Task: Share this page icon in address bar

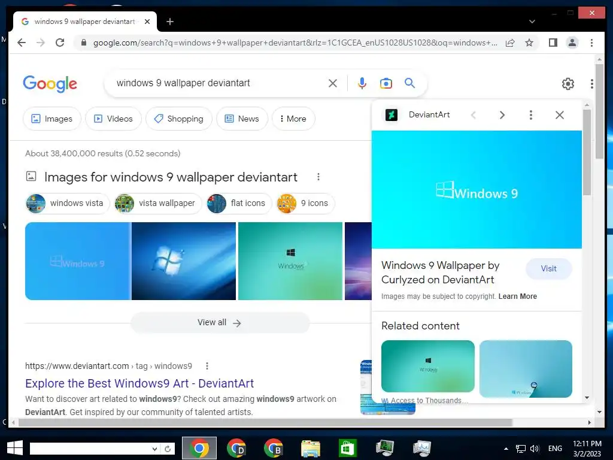Action: click(x=510, y=43)
